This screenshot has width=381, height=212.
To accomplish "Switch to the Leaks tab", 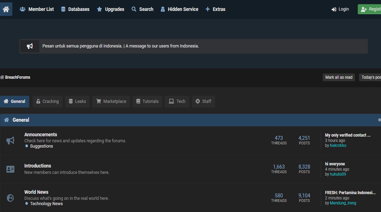I will coord(78,102).
